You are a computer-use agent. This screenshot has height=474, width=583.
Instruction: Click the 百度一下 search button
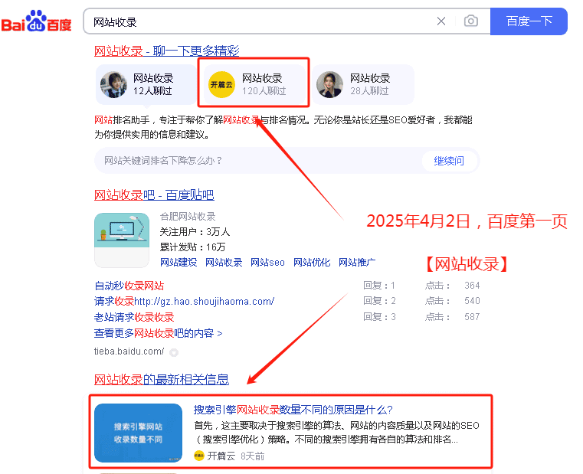point(529,21)
